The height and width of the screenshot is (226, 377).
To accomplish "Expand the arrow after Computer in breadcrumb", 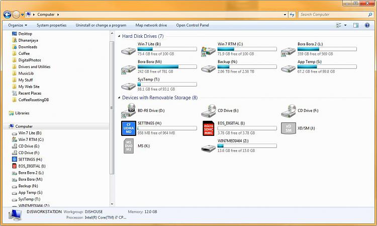I will click(58, 15).
